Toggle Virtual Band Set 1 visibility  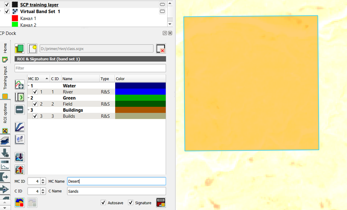[7, 11]
